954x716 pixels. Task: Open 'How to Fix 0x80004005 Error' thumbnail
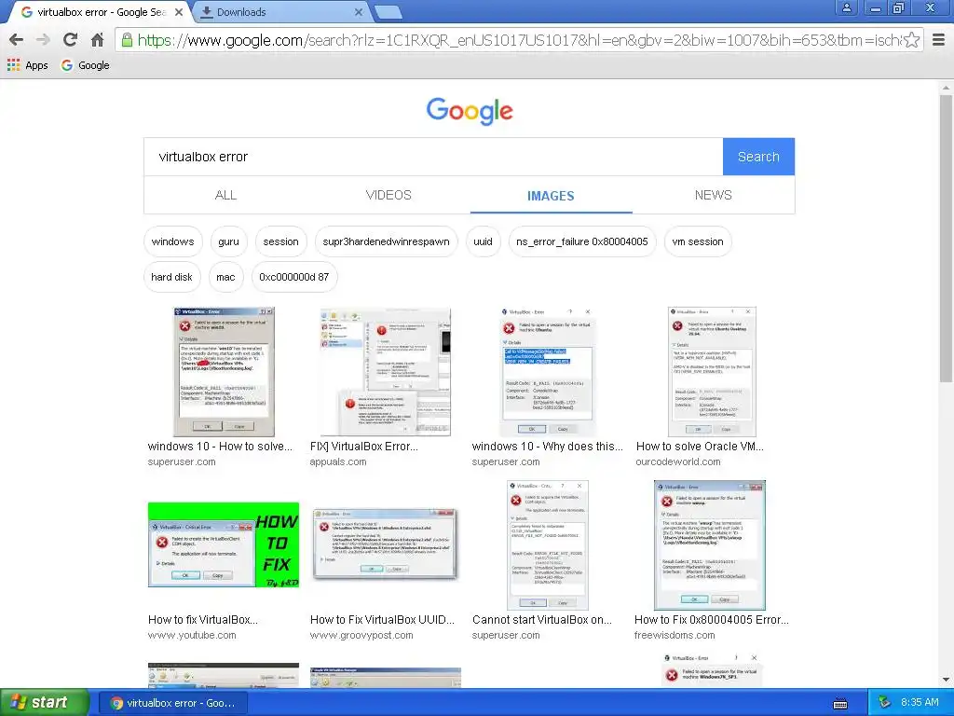coord(710,544)
